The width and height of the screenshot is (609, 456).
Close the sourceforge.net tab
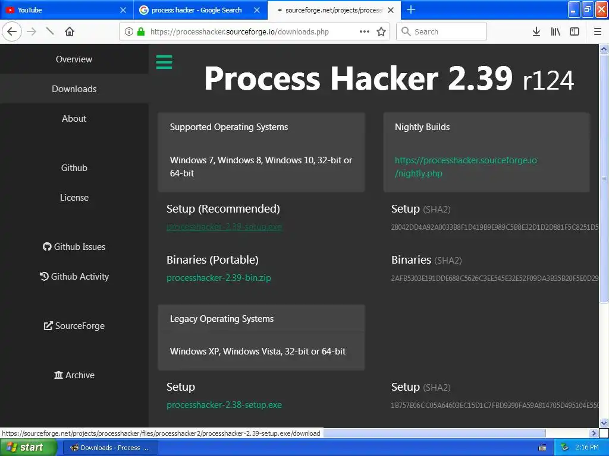(391, 10)
